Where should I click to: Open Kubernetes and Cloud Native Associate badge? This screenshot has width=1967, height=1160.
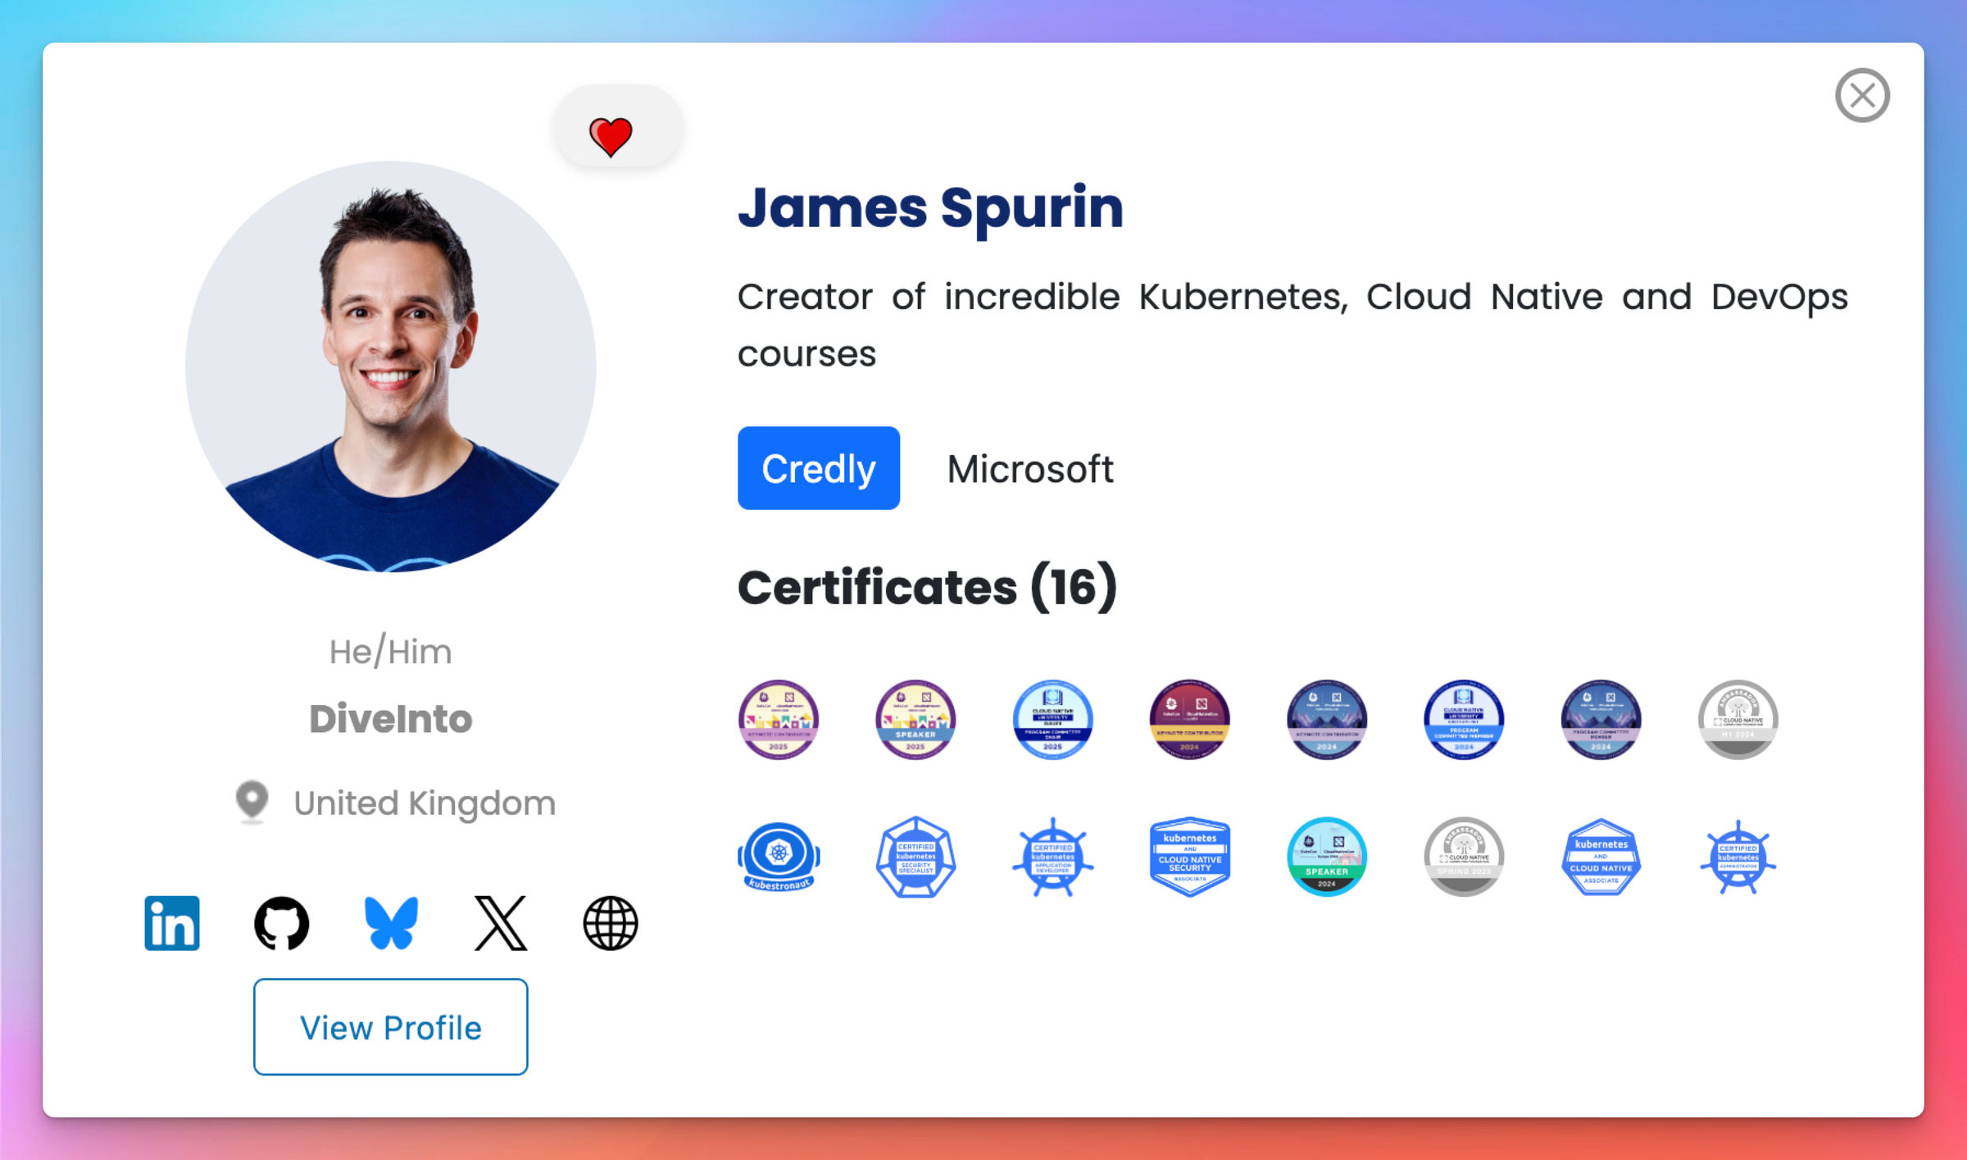[1601, 857]
